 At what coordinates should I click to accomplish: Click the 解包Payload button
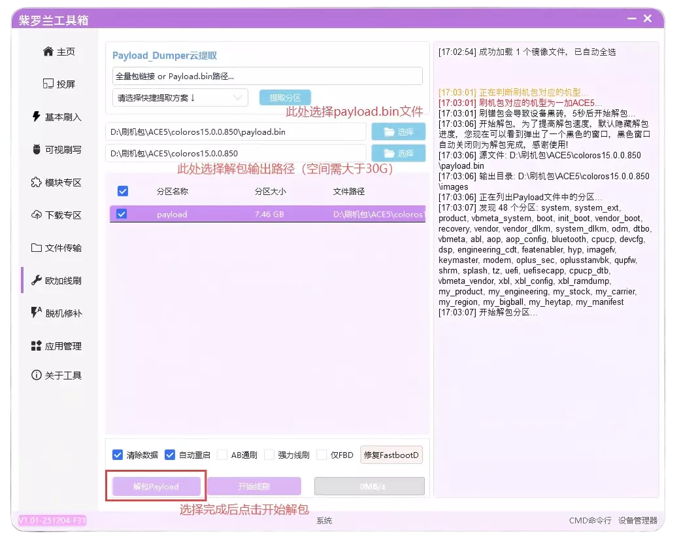tap(155, 486)
